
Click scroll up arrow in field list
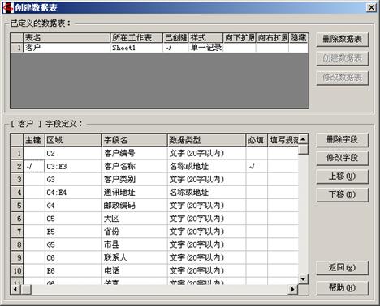point(303,139)
